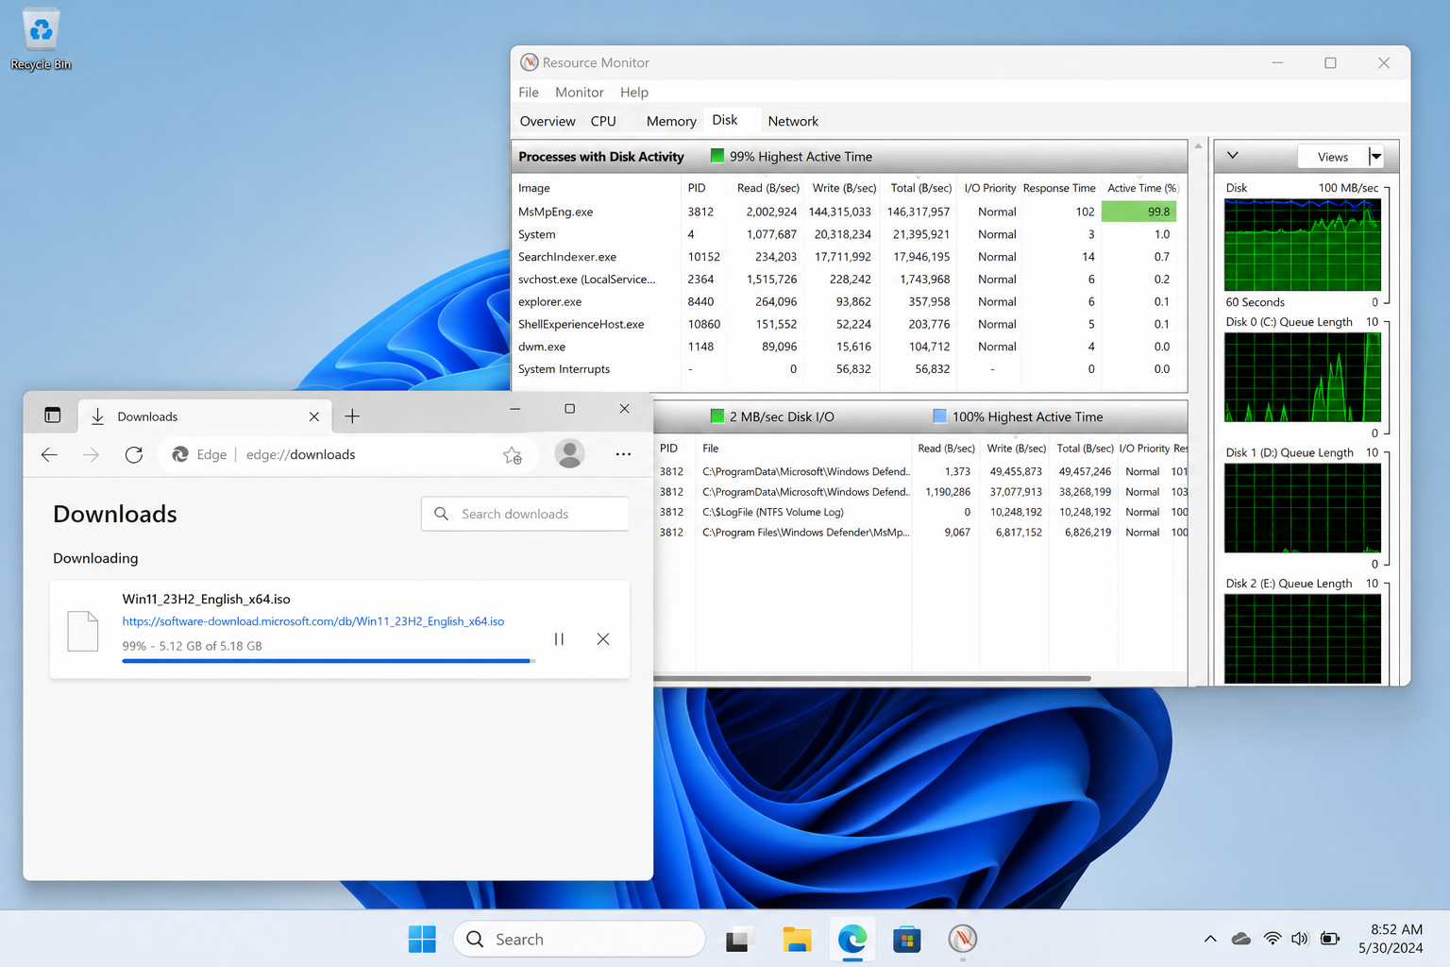
Task: Open the File menu in Resource Monitor
Action: (529, 93)
